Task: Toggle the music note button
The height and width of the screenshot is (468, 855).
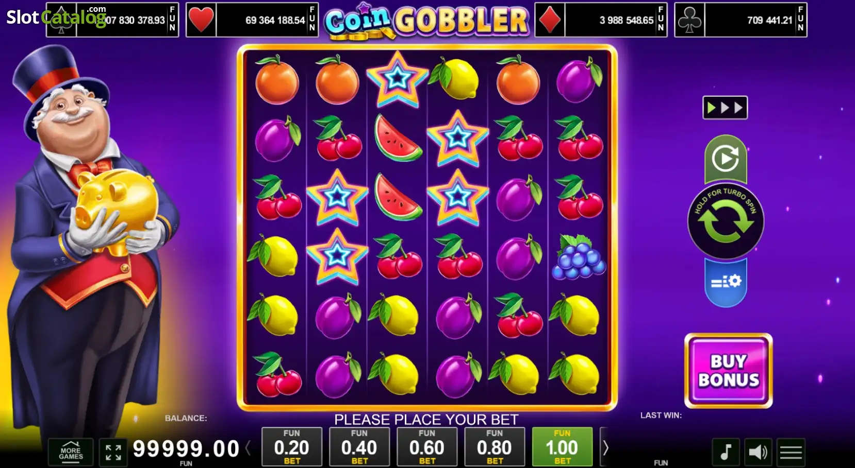Action: [726, 452]
